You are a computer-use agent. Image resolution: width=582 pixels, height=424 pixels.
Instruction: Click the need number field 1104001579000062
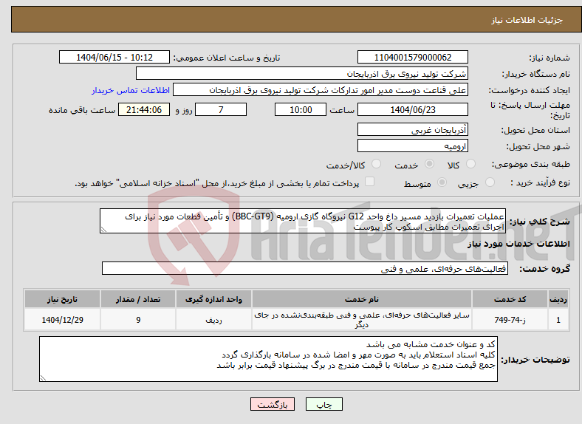pyautogui.click(x=412, y=57)
